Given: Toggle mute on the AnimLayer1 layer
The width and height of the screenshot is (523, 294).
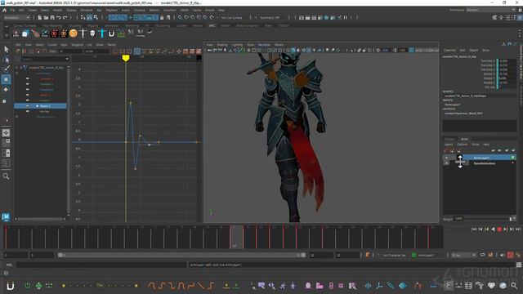Looking at the screenshot, I should pos(447,158).
